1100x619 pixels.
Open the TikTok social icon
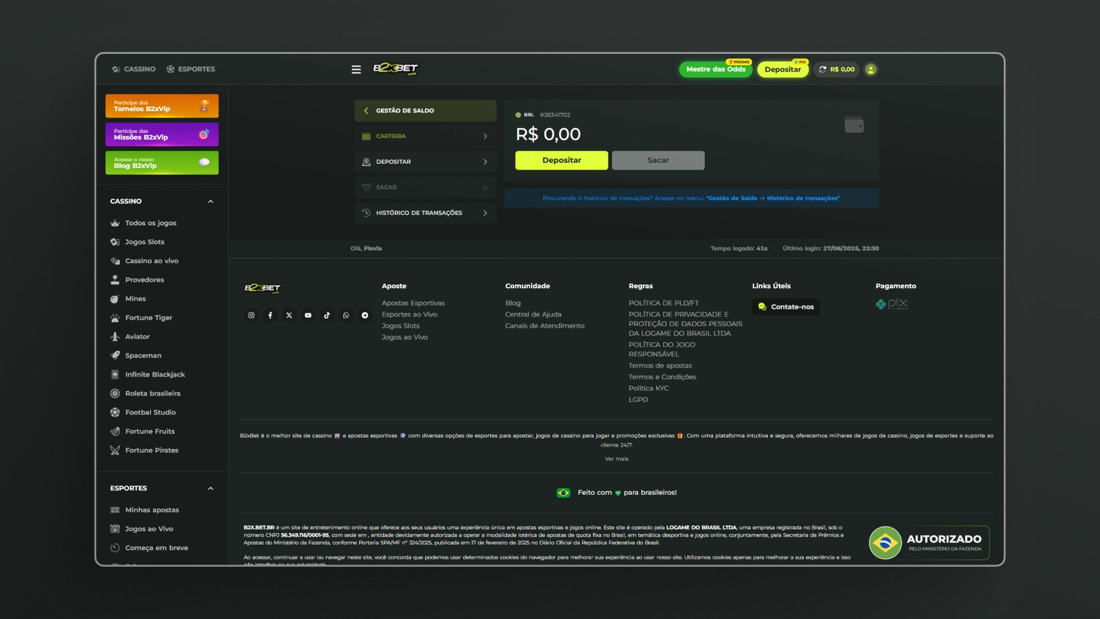click(x=327, y=315)
